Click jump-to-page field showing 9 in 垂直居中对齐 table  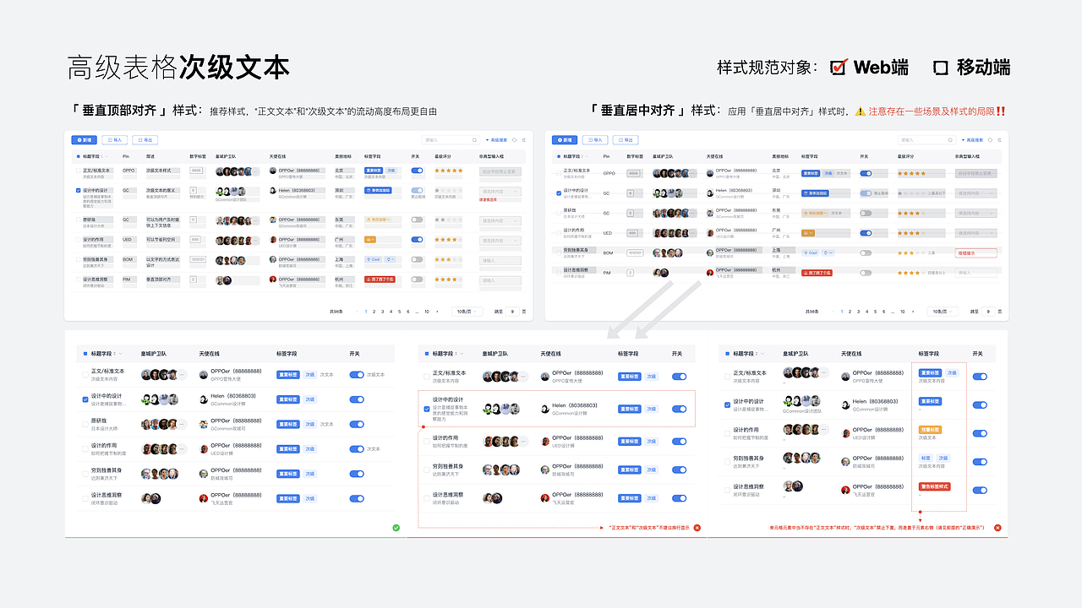pyautogui.click(x=988, y=312)
